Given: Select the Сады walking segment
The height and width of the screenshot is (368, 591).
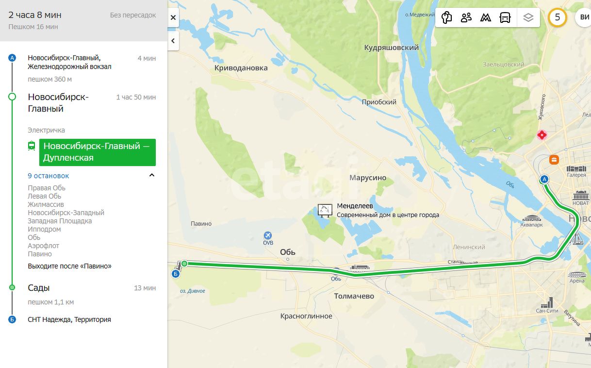Looking at the screenshot, I should [39, 288].
